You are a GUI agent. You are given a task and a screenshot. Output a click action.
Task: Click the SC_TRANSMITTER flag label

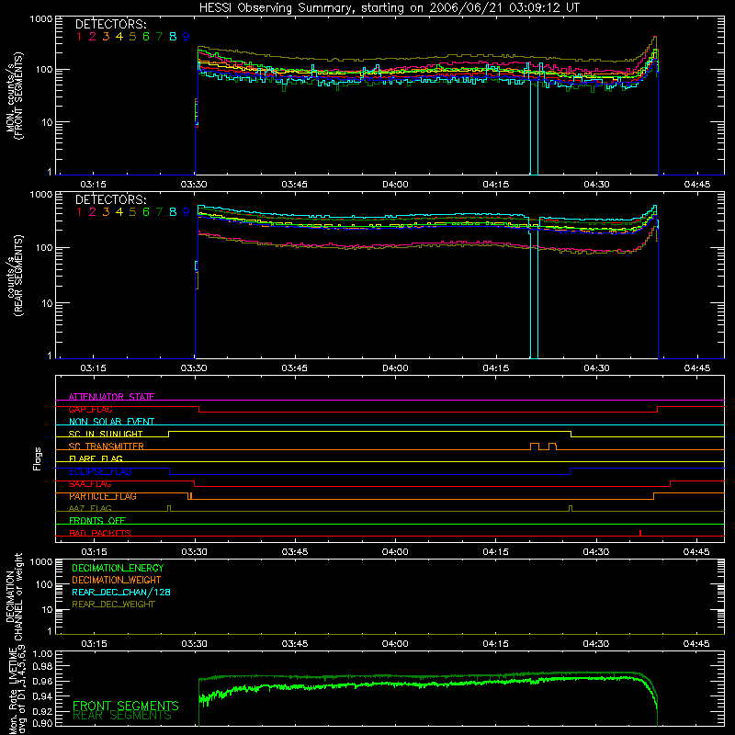click(106, 447)
